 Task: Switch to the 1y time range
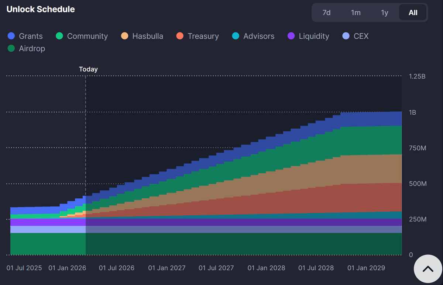pyautogui.click(x=385, y=13)
